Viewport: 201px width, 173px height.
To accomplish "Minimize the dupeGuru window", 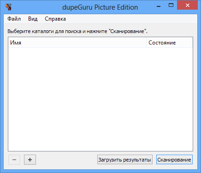I will tap(159, 6).
